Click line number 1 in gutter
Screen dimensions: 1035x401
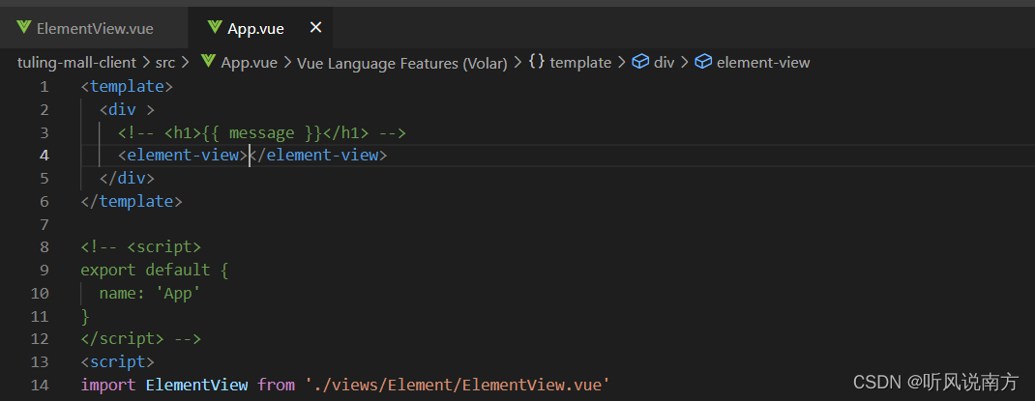[x=44, y=87]
